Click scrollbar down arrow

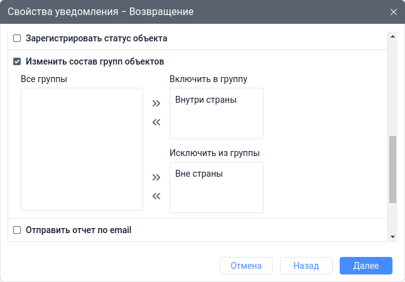click(393, 236)
